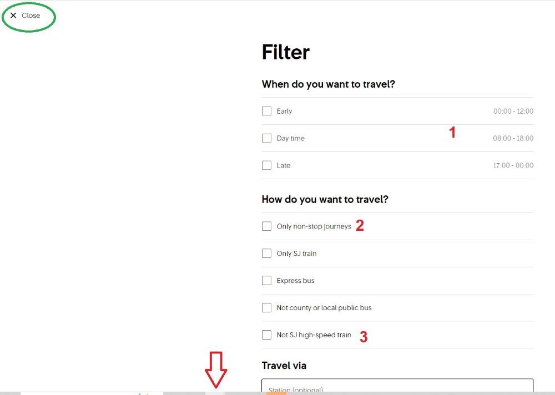
Task: Click the Only non-stop journeys label text
Action: pos(314,226)
